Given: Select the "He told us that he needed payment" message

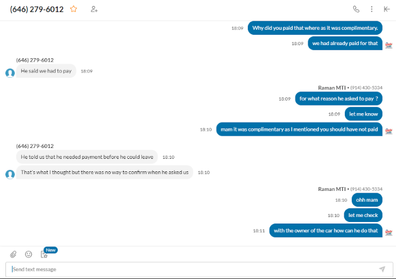Looking at the screenshot, I should [87, 157].
